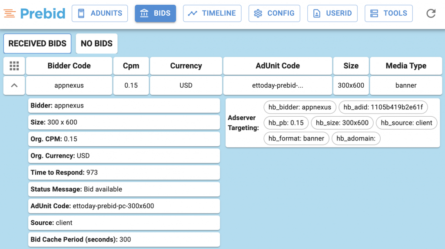445x249 pixels.
Task: Click the Bid Cache Period row
Action: click(124, 239)
